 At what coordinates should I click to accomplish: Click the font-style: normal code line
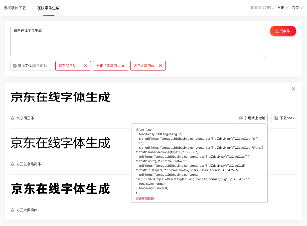[x=152, y=183]
